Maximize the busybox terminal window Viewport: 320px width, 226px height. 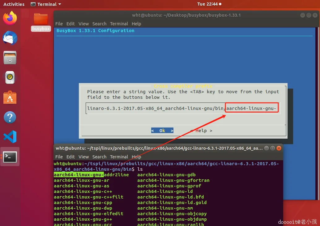point(309,15)
